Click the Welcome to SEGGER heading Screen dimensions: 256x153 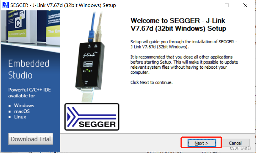click(178, 24)
